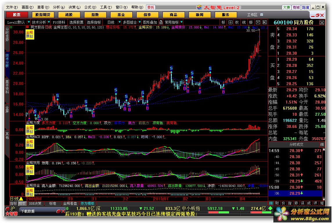Close the 同方股份 quote panel via X box
This screenshot has width=332, height=223.
click(322, 22)
